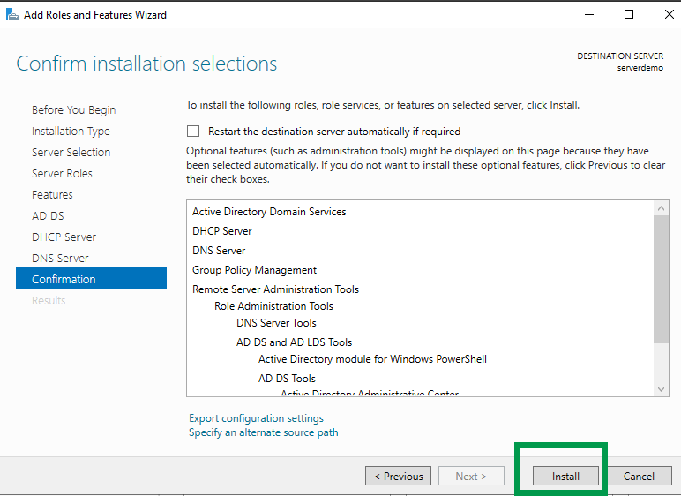Switch to DHCP Server step
The image size is (681, 496).
(64, 237)
